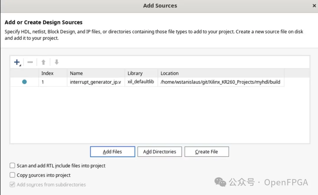This screenshot has width=318, height=195.
Task: Click the Library column header
Action: coord(135,73)
